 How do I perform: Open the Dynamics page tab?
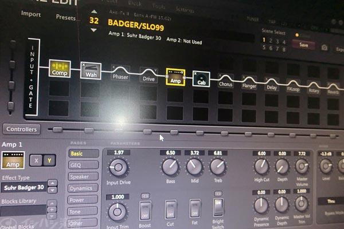click(x=83, y=188)
